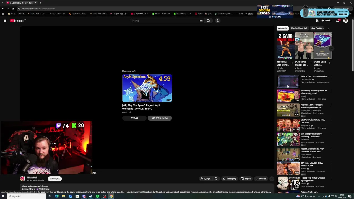Open options for Regent Ascension 10 video
This screenshot has width=354, height=199.
click(x=331, y=149)
